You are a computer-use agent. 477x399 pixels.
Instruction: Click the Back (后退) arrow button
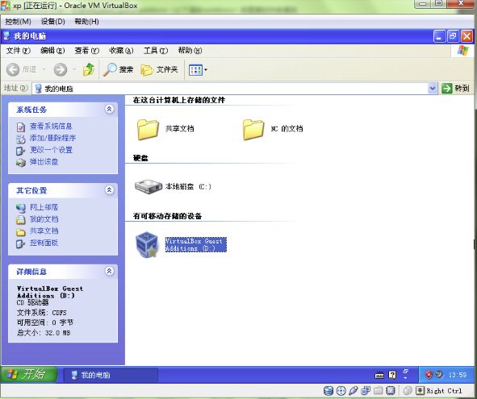click(x=13, y=69)
